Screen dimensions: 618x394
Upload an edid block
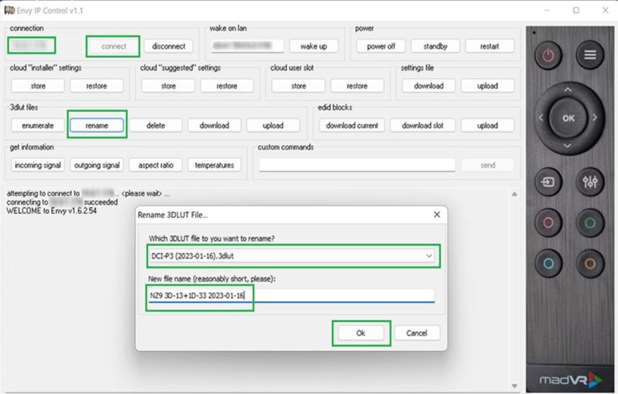(488, 126)
